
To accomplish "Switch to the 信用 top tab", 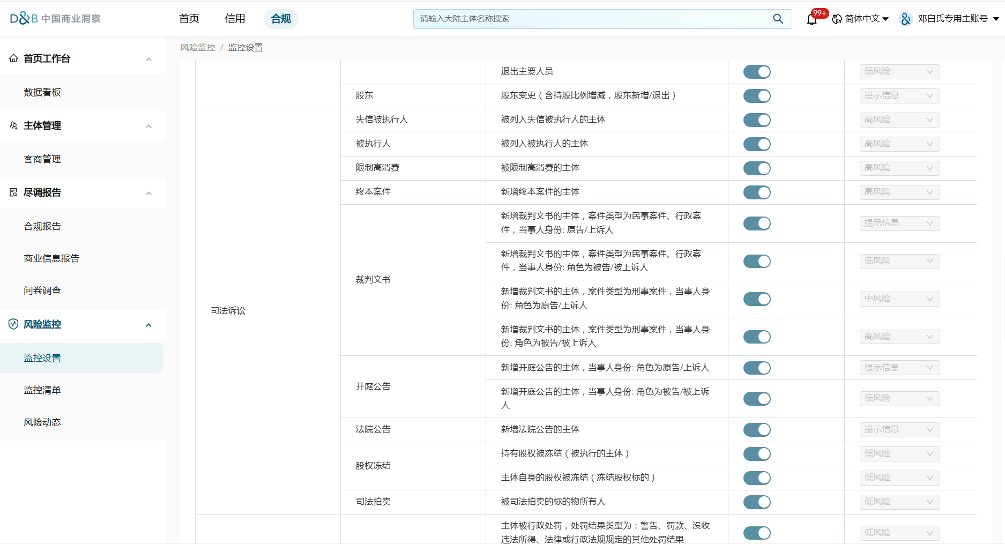I will 235,19.
